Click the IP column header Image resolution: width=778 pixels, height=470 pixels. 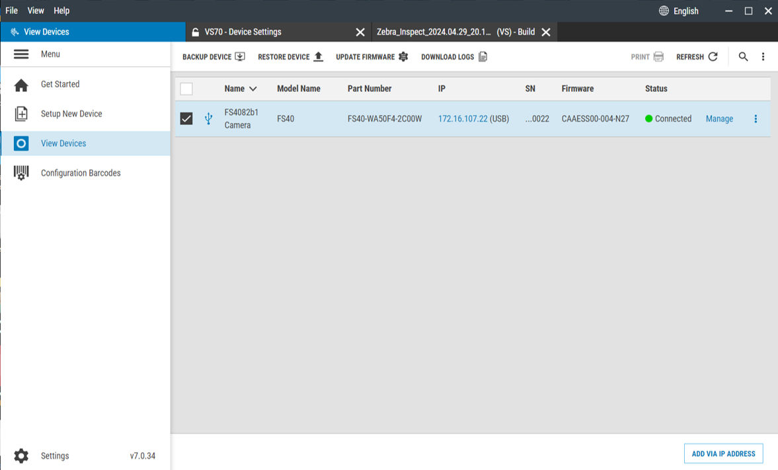pyautogui.click(x=442, y=89)
